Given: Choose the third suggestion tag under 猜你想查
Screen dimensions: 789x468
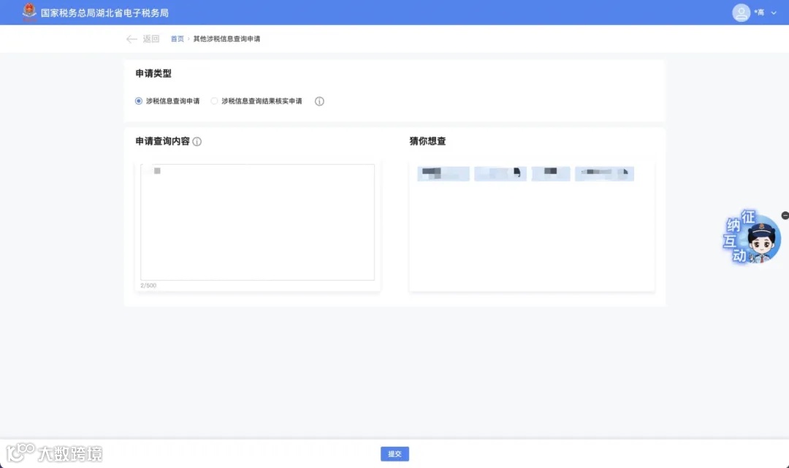Looking at the screenshot, I should pyautogui.click(x=551, y=174).
